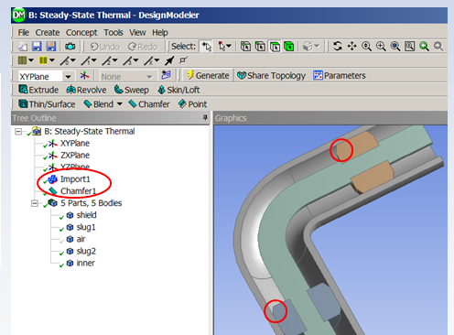
Task: Choose the Skin/Loft feature
Action: (x=178, y=90)
